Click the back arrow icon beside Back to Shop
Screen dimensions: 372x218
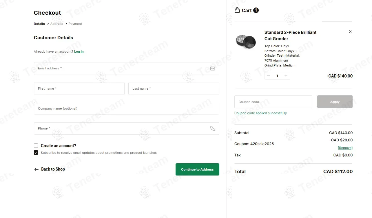click(36, 169)
